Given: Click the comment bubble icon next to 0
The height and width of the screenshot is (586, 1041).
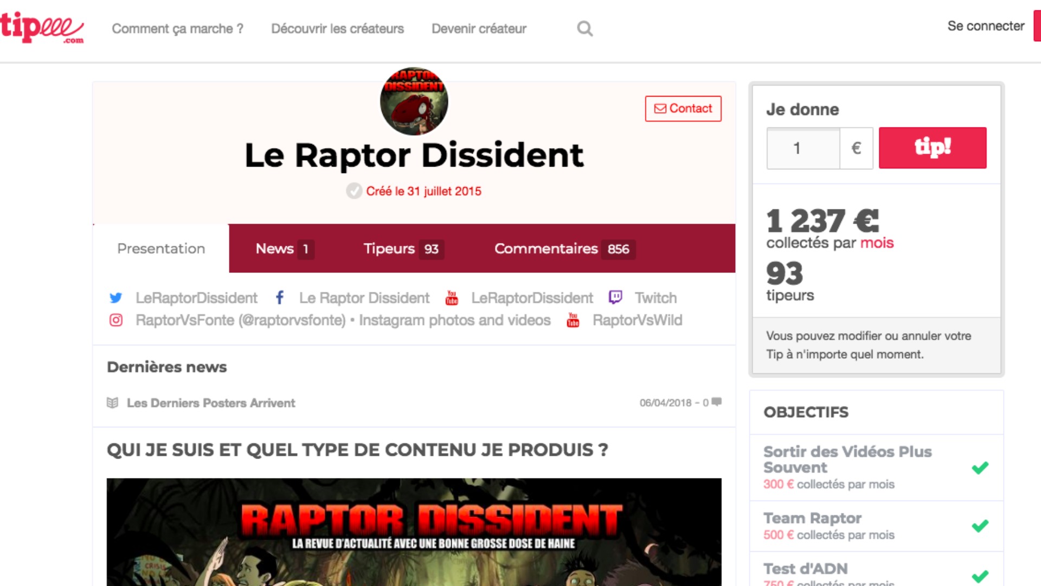Looking at the screenshot, I should [717, 402].
